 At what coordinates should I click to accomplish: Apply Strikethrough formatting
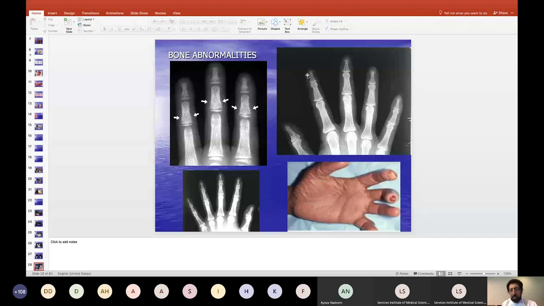127,29
